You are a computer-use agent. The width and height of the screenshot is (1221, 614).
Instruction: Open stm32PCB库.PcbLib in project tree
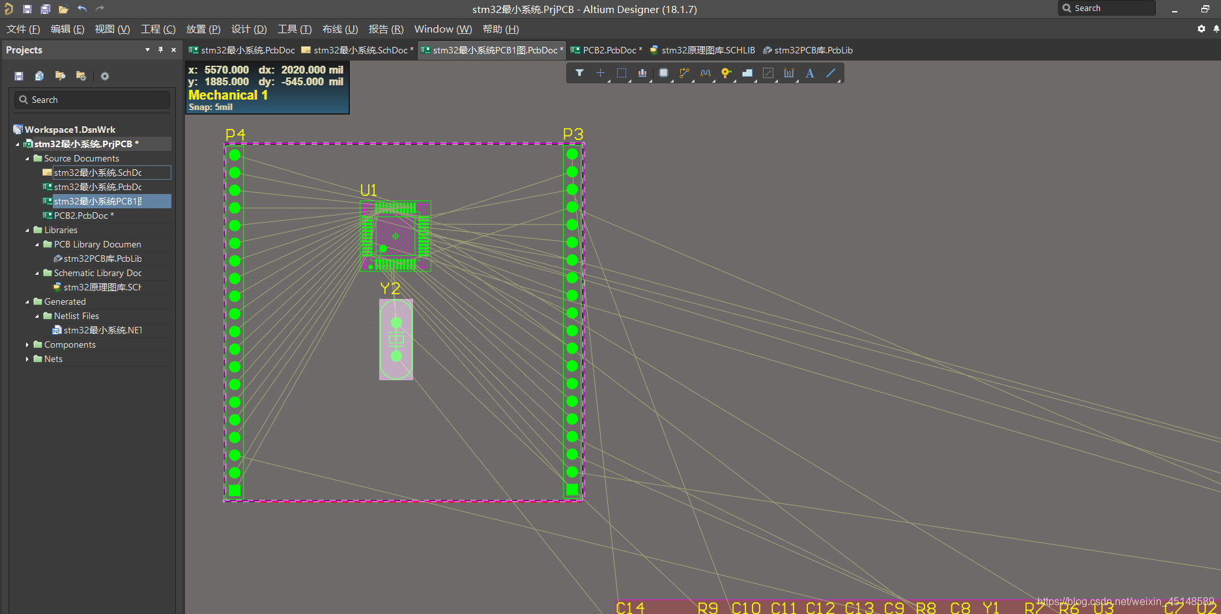point(102,258)
